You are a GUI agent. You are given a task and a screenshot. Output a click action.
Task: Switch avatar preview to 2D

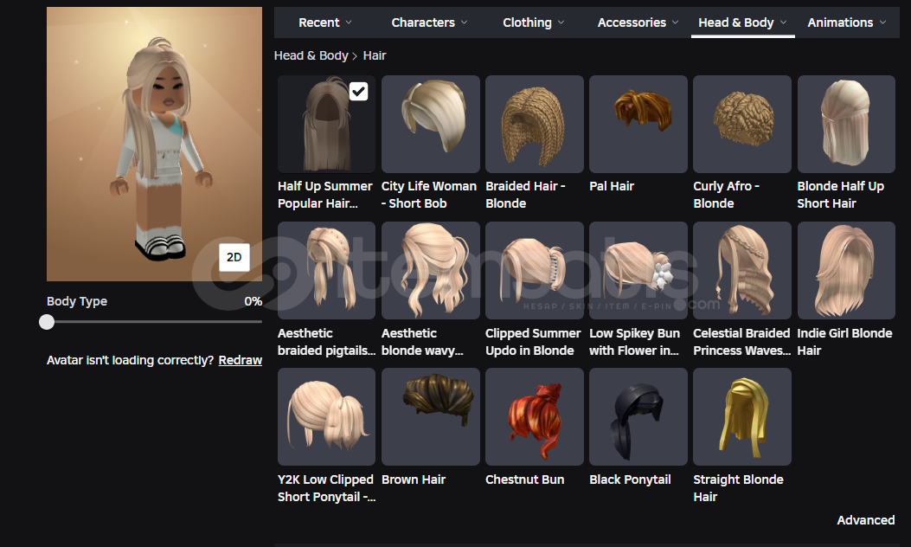234,258
